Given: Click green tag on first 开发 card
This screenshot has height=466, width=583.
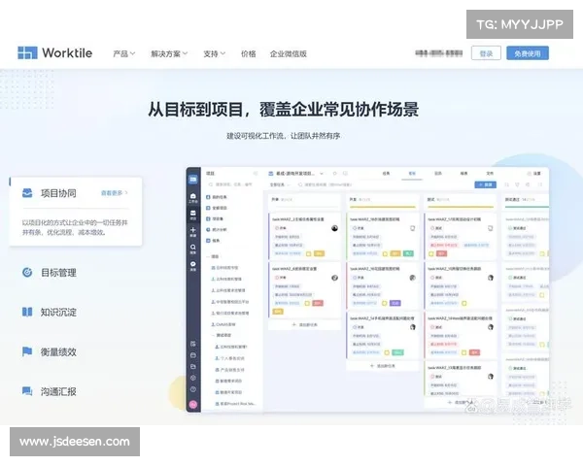Looking at the screenshot, I should (408, 253).
